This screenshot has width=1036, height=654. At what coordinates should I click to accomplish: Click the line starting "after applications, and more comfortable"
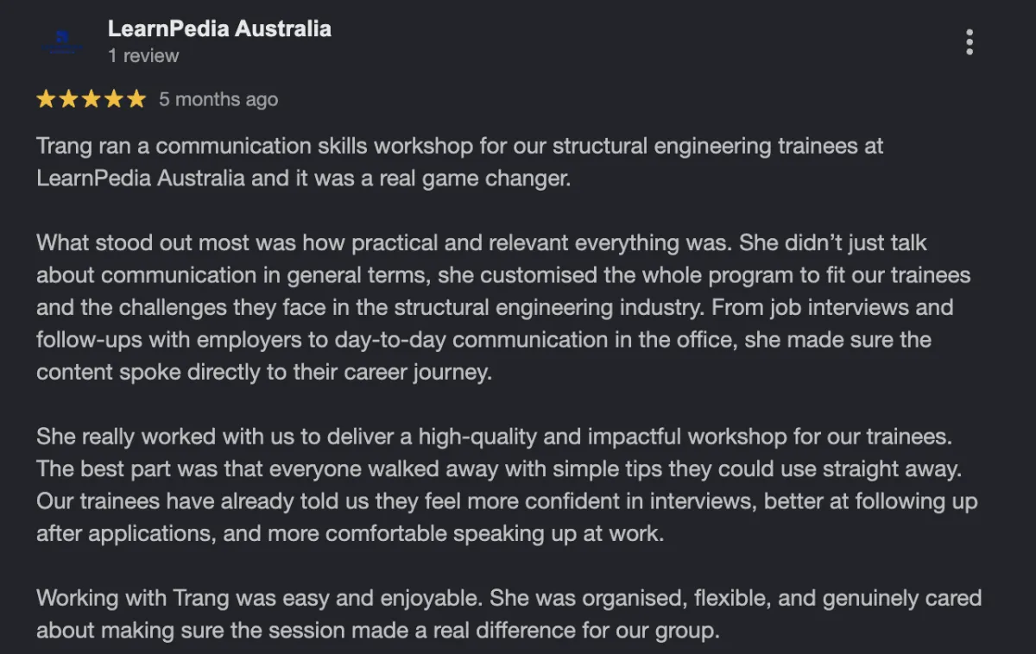click(350, 533)
